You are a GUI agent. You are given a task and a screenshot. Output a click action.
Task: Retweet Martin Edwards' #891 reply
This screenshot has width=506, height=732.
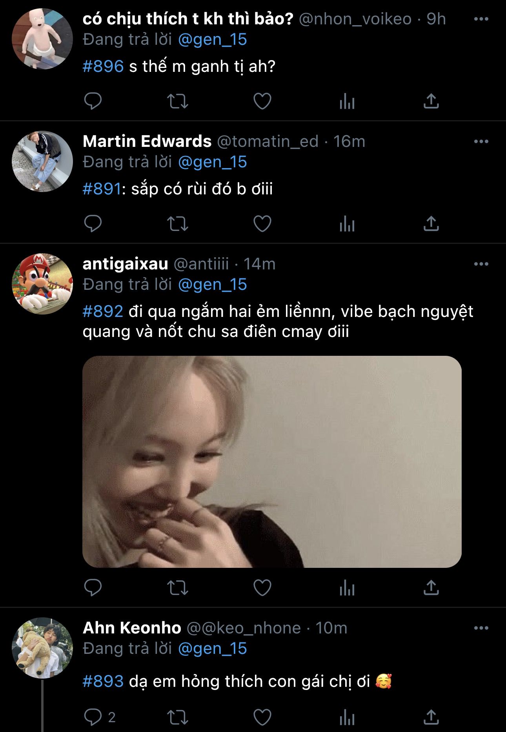(178, 224)
